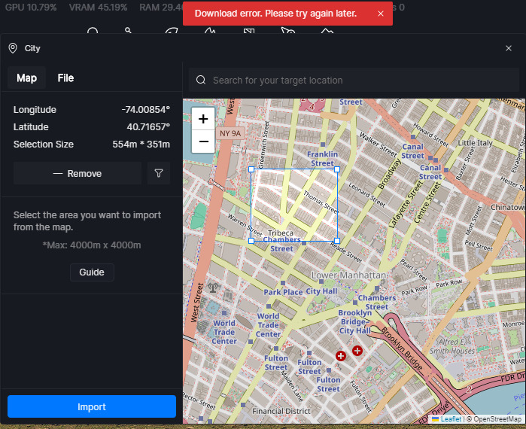Image resolution: width=526 pixels, height=429 pixels.
Task: Focus the target location search field
Action: click(354, 80)
